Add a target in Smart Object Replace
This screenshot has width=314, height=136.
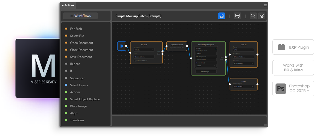pos(206,72)
